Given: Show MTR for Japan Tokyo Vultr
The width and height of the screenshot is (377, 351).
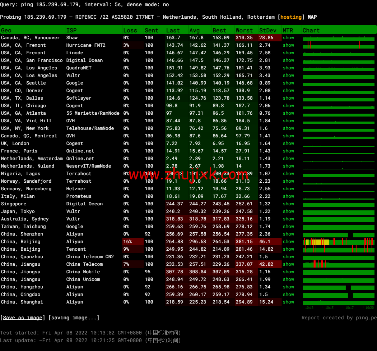Looking at the screenshot, I should point(288,211).
